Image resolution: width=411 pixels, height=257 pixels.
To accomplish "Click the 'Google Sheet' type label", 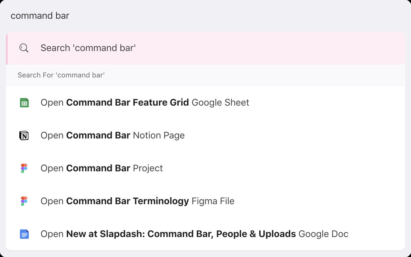I will point(220,102).
